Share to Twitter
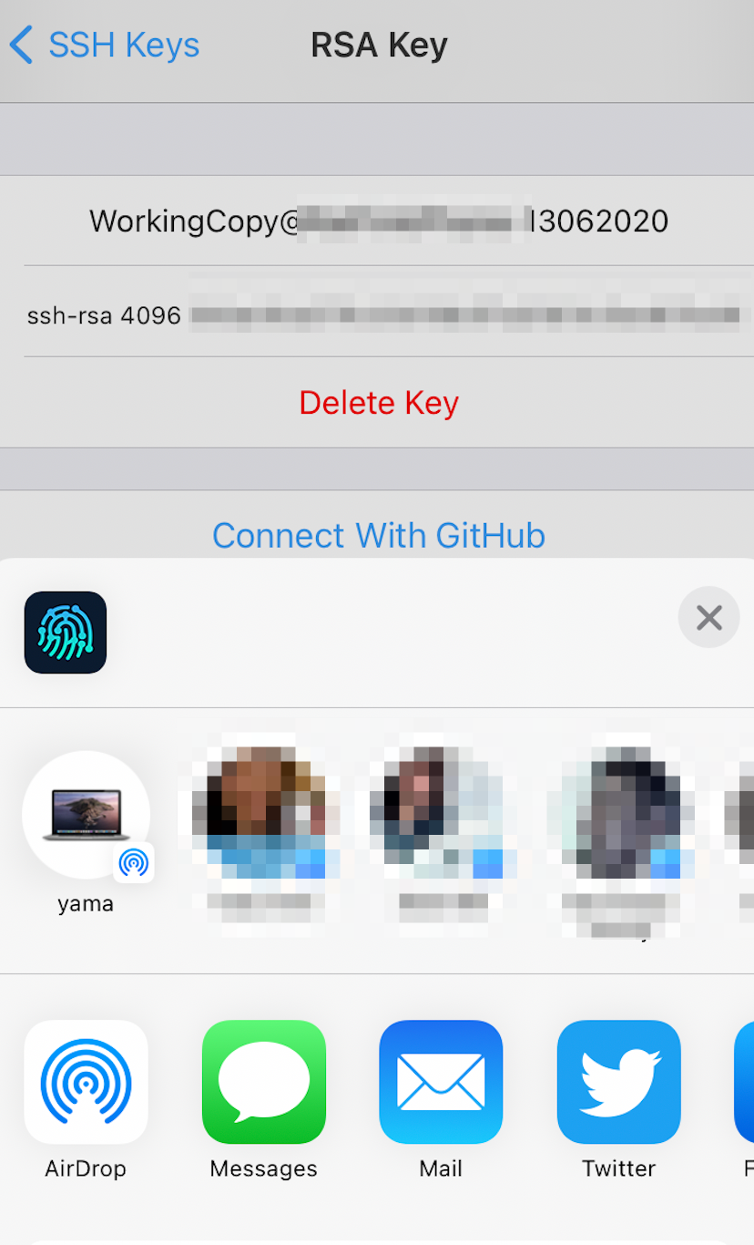The image size is (754, 1245). [619, 1100]
